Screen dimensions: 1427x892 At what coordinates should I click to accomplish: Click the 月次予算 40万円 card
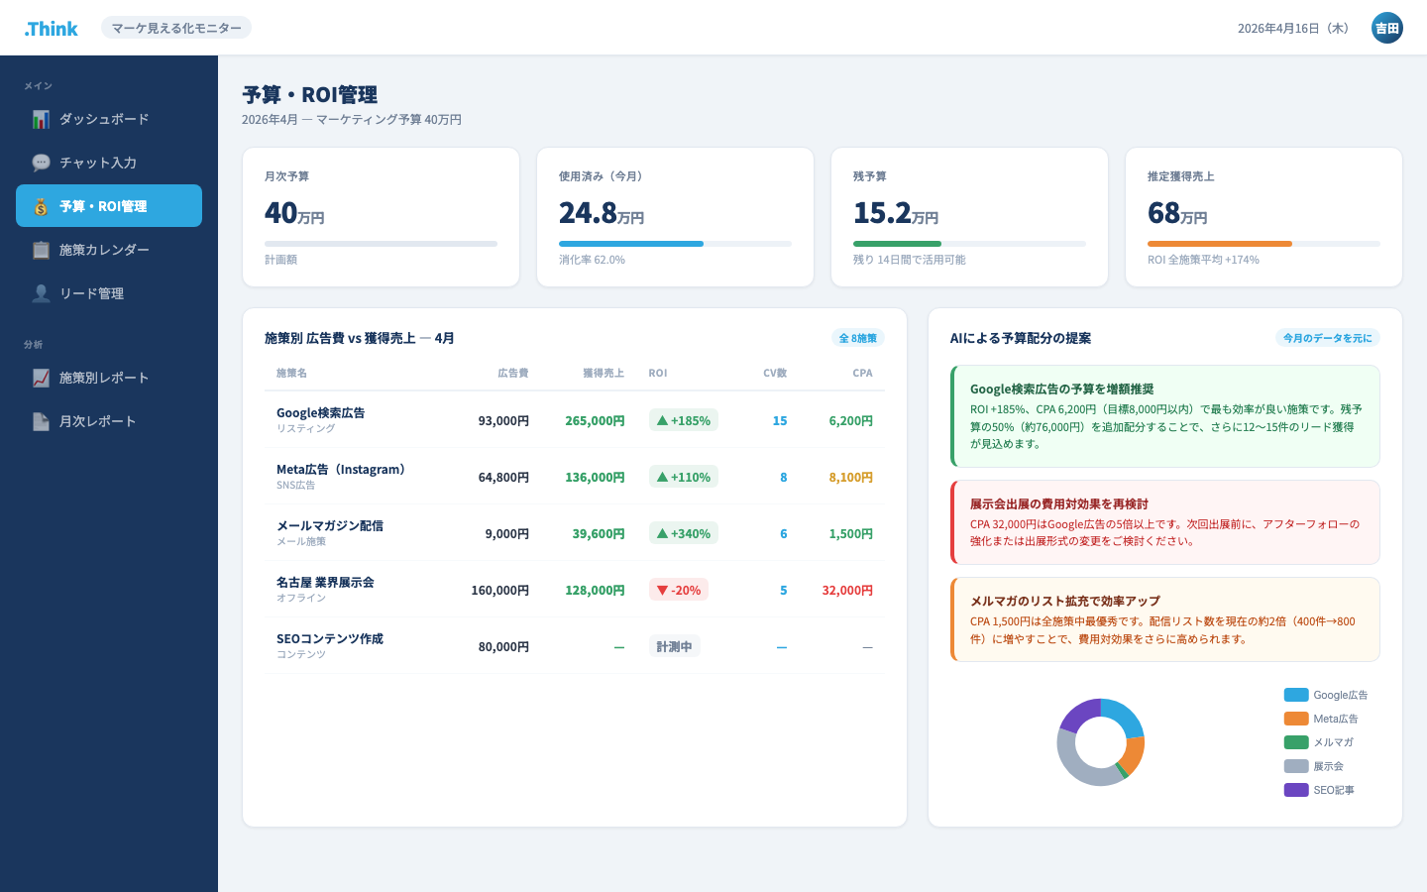[x=381, y=217]
